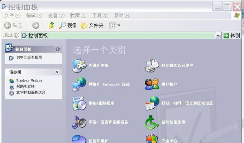This screenshot has height=143, width=244.
Task: Open 声音、语音和音频设备 icon
Action: pyautogui.click(x=79, y=122)
